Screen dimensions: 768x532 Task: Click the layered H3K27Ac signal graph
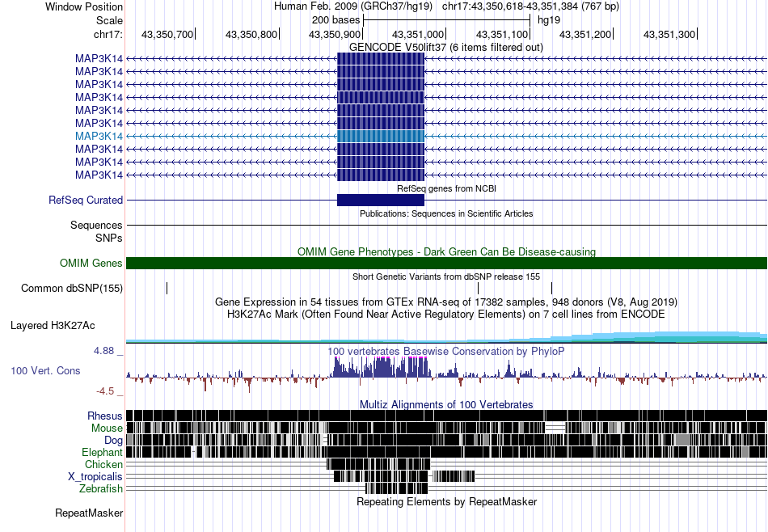pos(446,337)
